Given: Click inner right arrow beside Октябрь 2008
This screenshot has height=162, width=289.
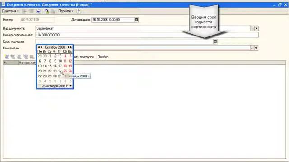Looking at the screenshot, I should click(68, 47).
